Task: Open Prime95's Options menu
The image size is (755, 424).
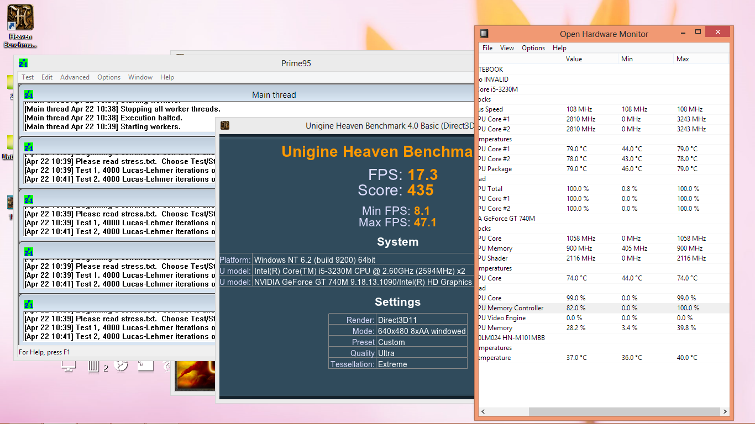Action: point(109,77)
